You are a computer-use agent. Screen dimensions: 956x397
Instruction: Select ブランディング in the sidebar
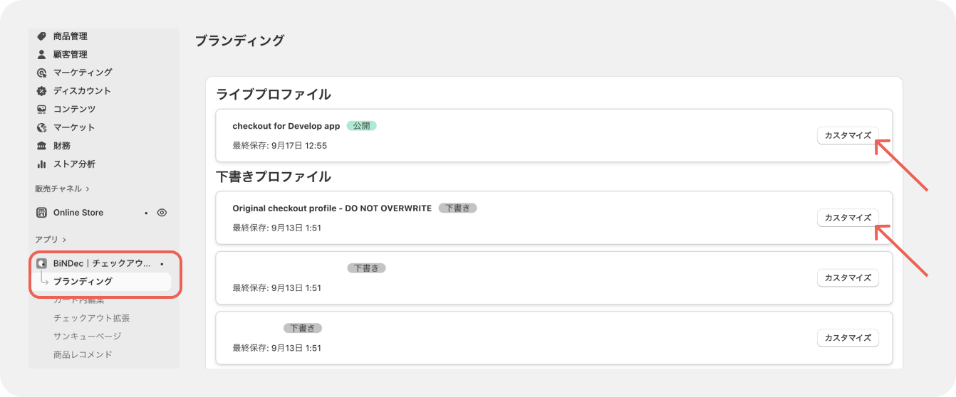tap(83, 282)
